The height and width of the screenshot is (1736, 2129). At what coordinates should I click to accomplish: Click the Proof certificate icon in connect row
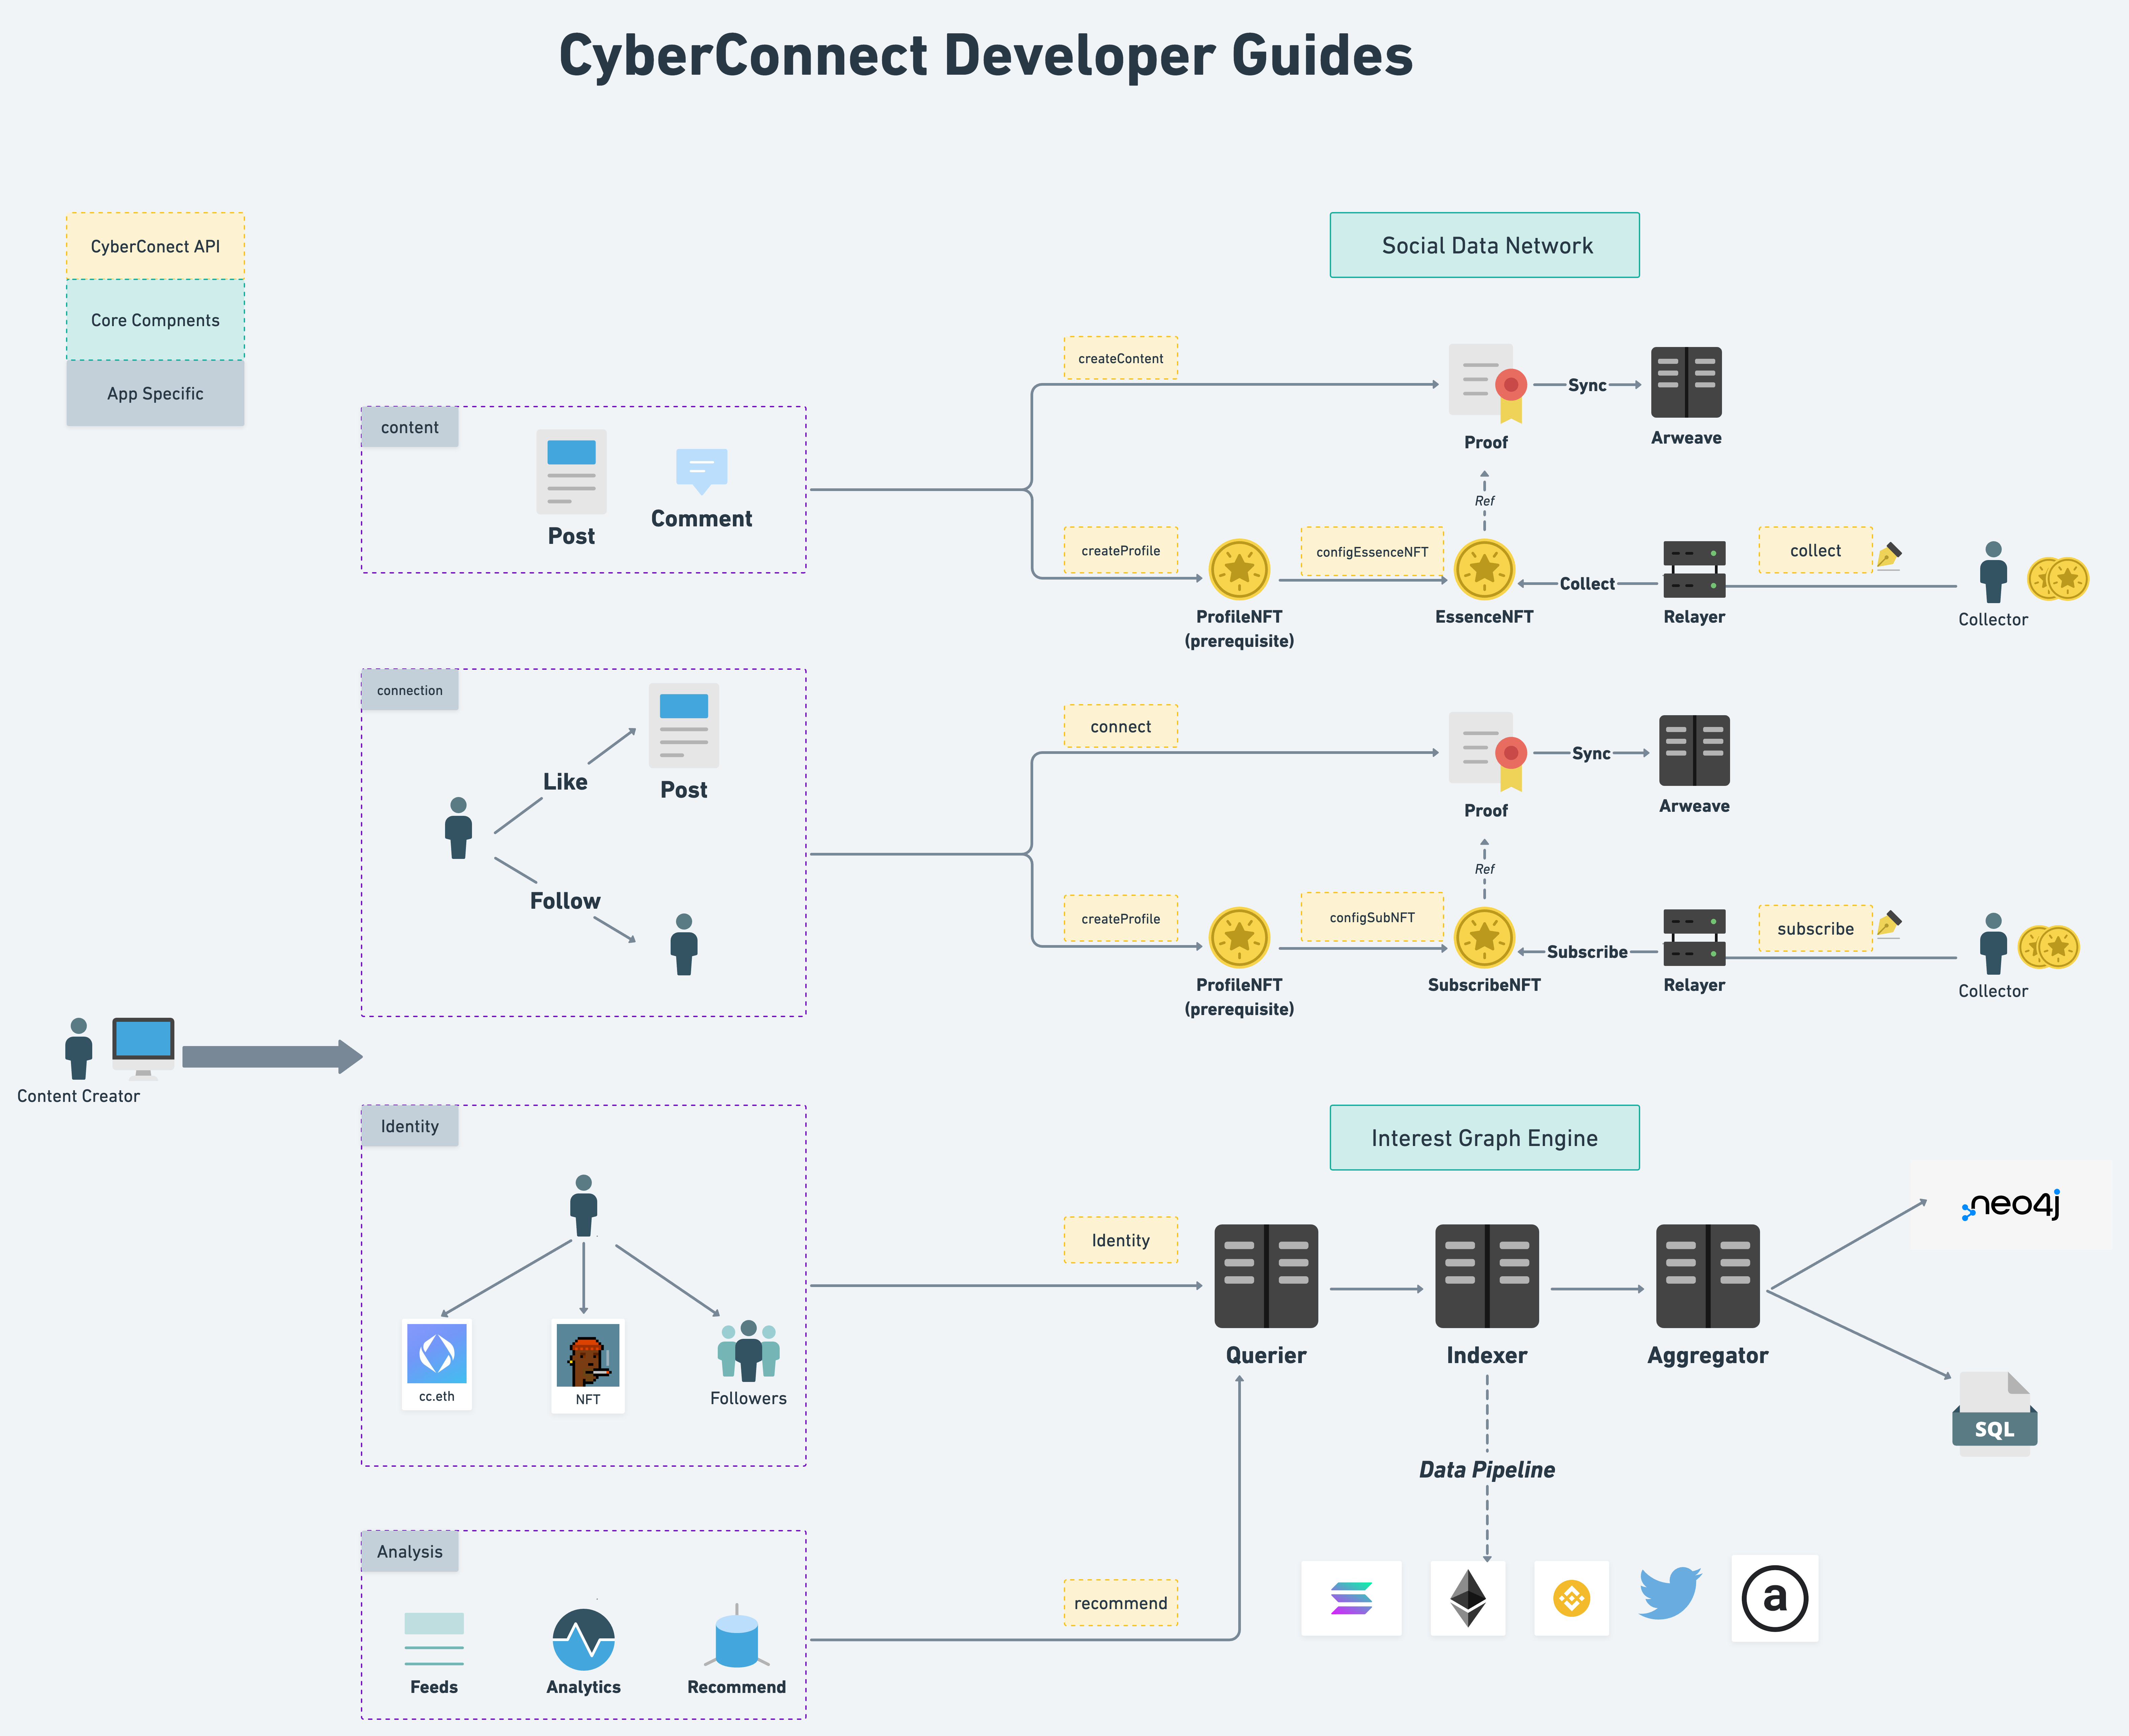click(1487, 752)
